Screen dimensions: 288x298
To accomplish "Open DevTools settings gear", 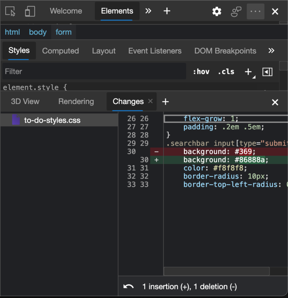I will 217,12.
